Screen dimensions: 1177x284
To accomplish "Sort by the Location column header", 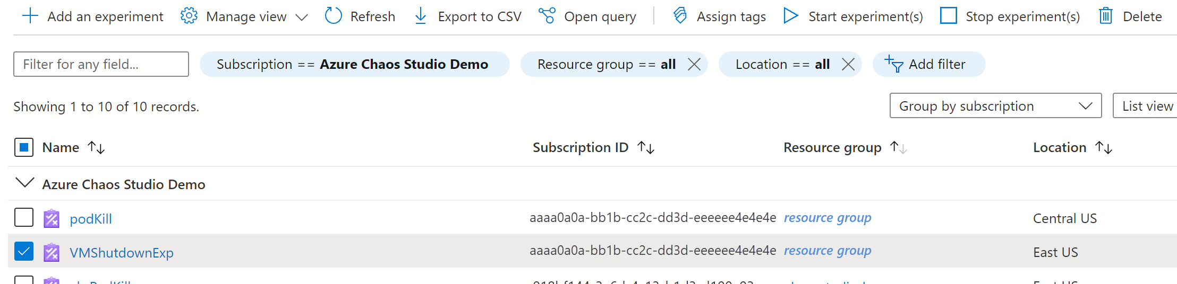I will (1060, 147).
